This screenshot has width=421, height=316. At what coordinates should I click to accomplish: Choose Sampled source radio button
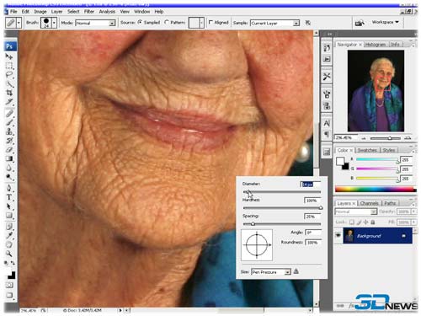tap(140, 22)
